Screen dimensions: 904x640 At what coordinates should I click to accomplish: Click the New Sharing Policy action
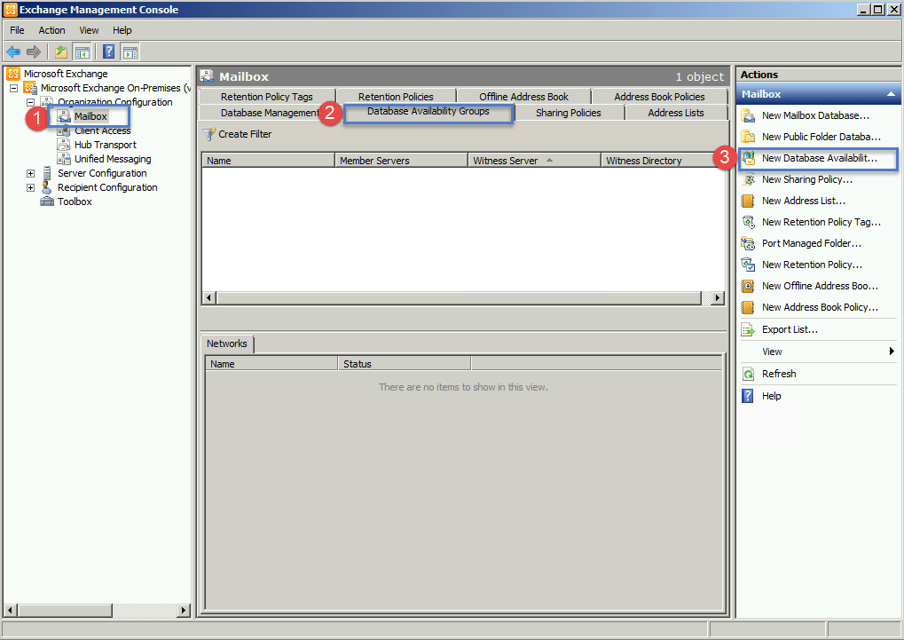806,179
